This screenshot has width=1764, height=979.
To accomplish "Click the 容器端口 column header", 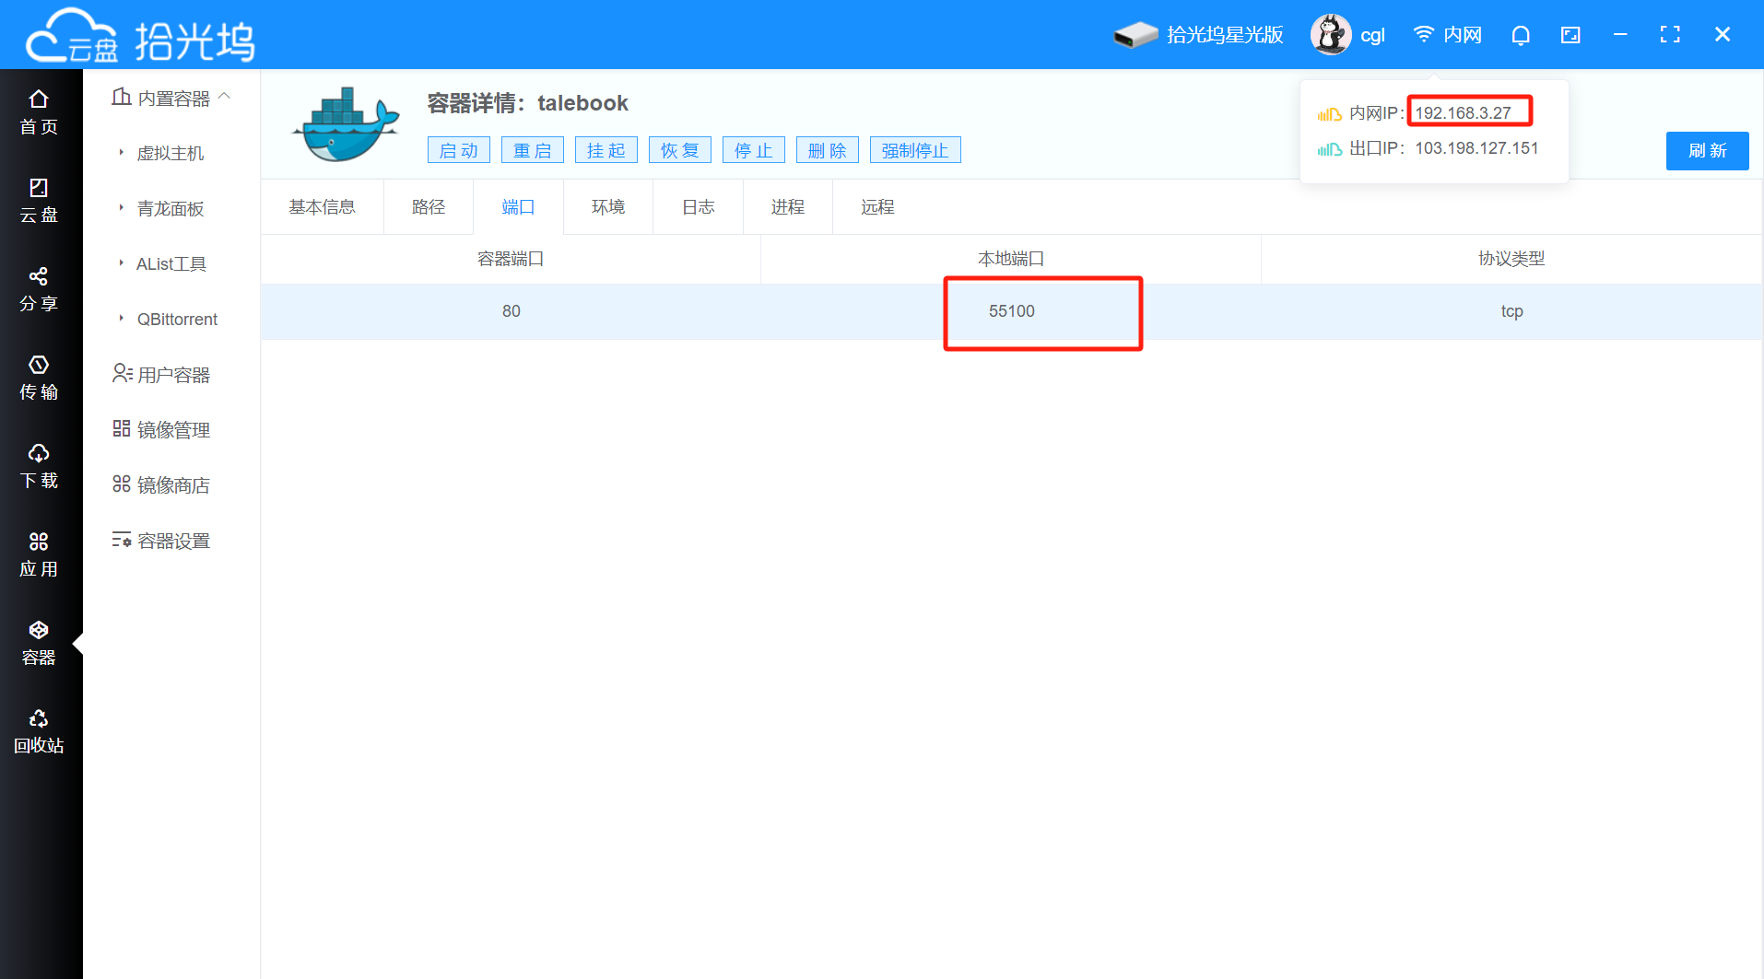I will click(511, 259).
